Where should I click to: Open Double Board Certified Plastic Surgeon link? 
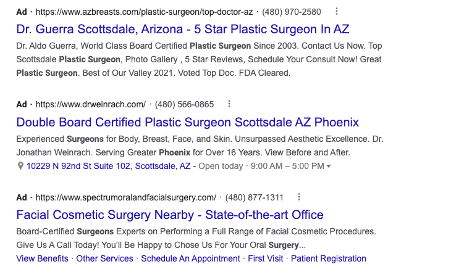coord(188,122)
